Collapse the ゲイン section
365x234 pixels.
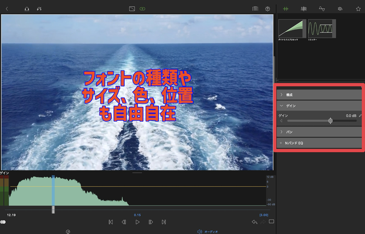pos(282,106)
